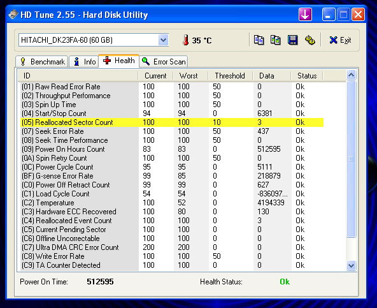The height and width of the screenshot is (308, 377).
Task: Select the (09) Power On Hours Count row
Action: (x=172, y=149)
